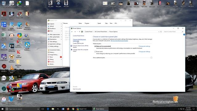The image size is (197, 111).
Task: Open the Workflows menu in ShareX
Action: coord(55,29)
